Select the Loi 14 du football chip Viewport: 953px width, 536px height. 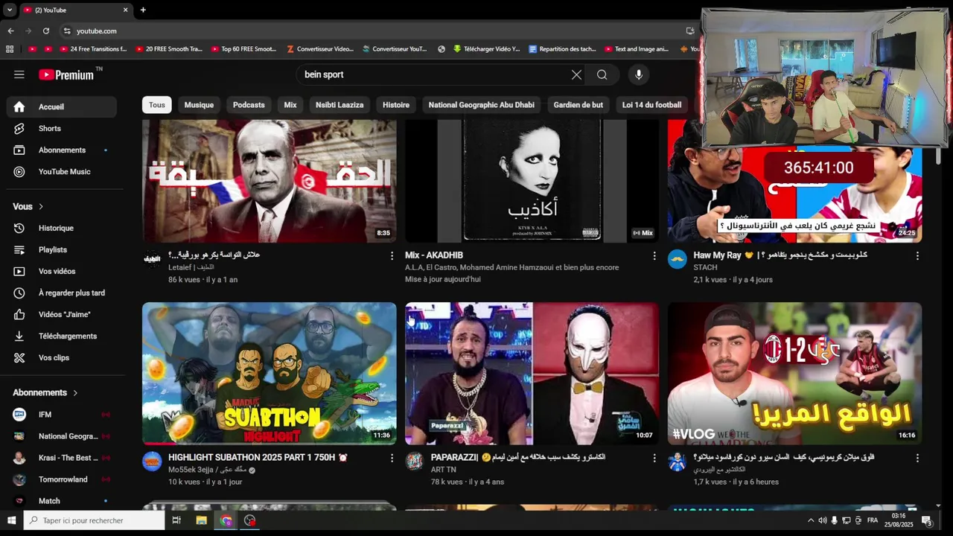(x=651, y=105)
